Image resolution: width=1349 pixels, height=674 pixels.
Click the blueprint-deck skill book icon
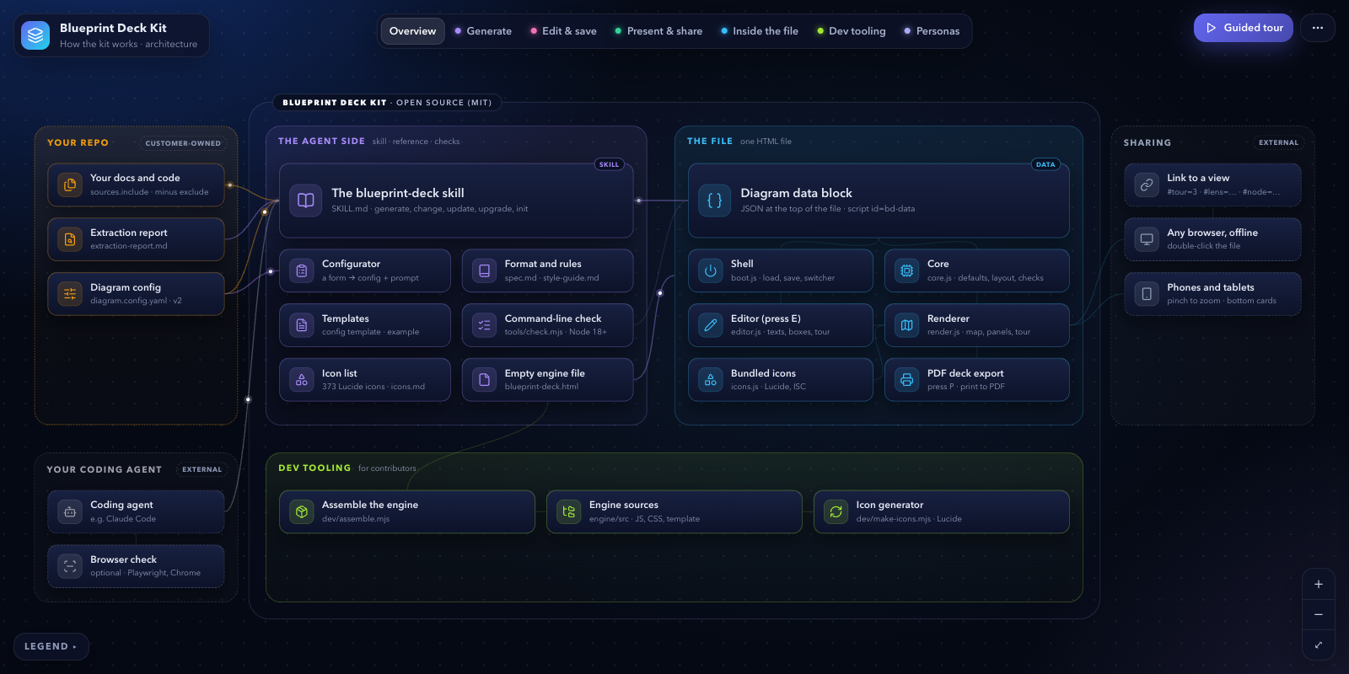point(306,201)
